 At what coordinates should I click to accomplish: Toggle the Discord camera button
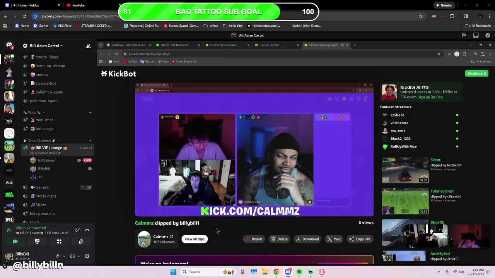(15, 241)
